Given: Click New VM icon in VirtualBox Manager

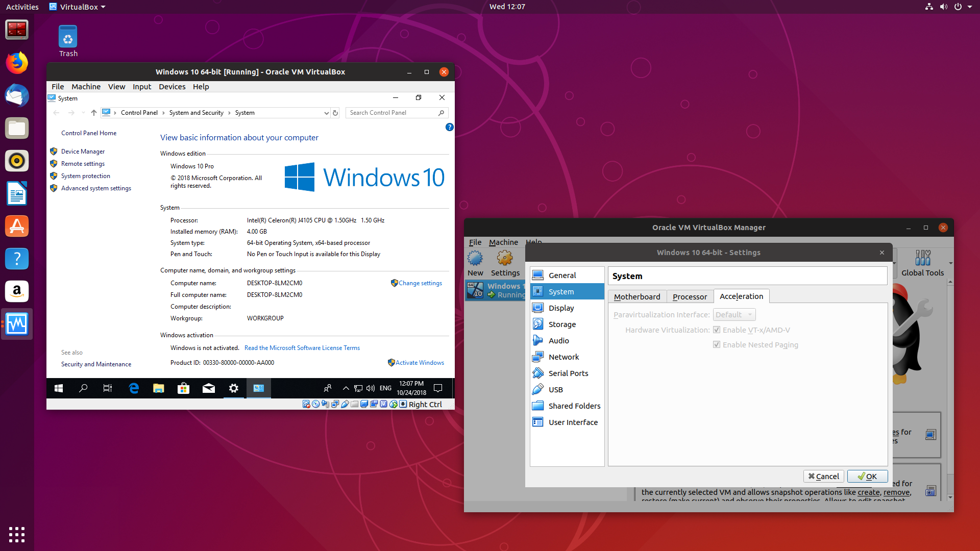Looking at the screenshot, I should [475, 263].
